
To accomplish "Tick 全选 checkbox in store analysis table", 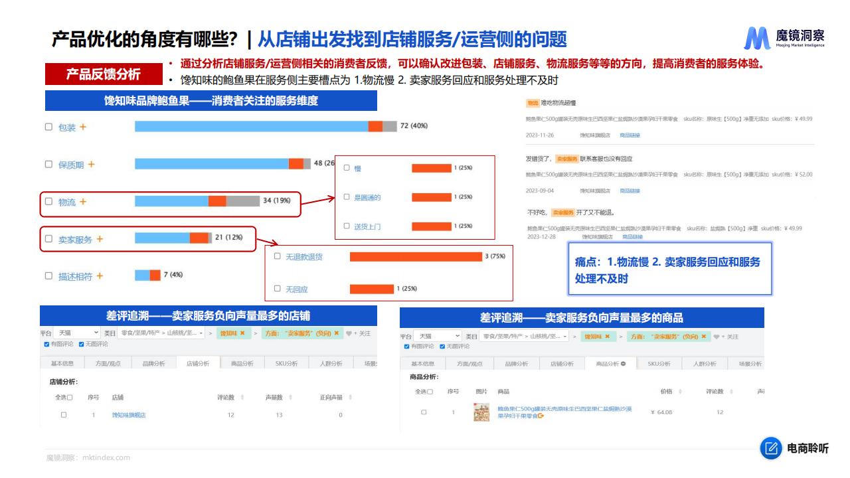I will click(x=70, y=397).
